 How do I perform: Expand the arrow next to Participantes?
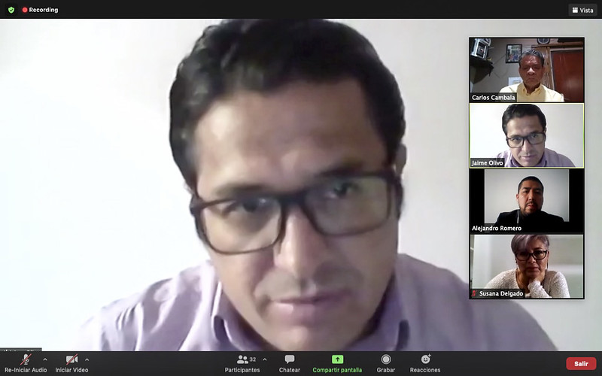265,359
